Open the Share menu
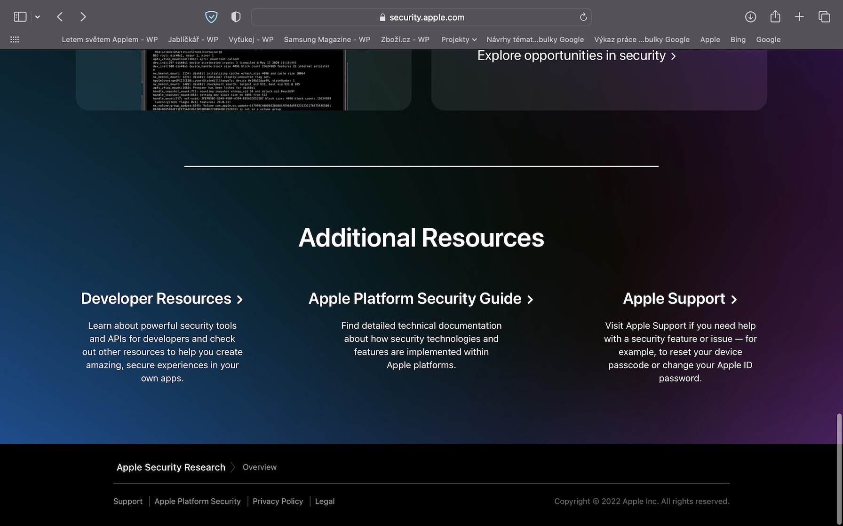 pos(775,17)
